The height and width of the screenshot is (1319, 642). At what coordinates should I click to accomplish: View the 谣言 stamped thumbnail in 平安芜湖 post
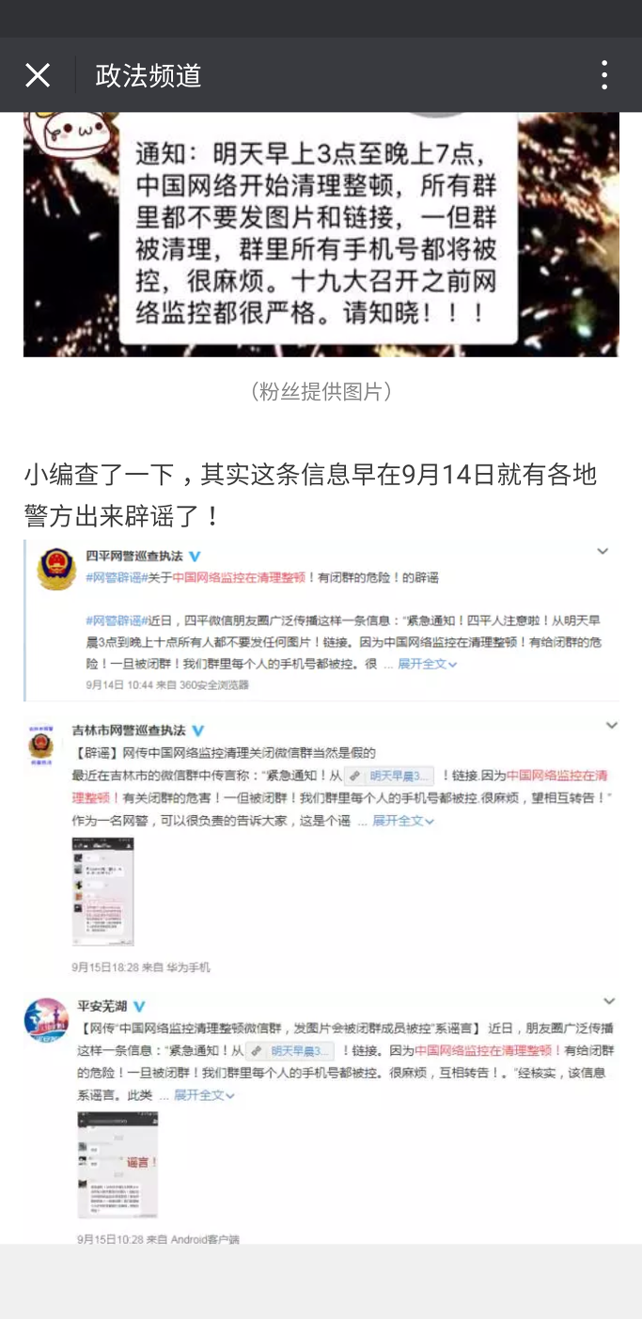[117, 1165]
